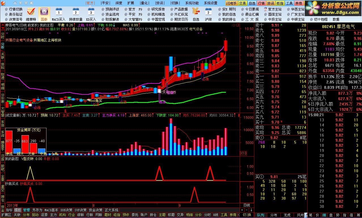This screenshot has height=218, width=362.
Task: Select the 财透 left sidebar tab
Action: click(3, 75)
